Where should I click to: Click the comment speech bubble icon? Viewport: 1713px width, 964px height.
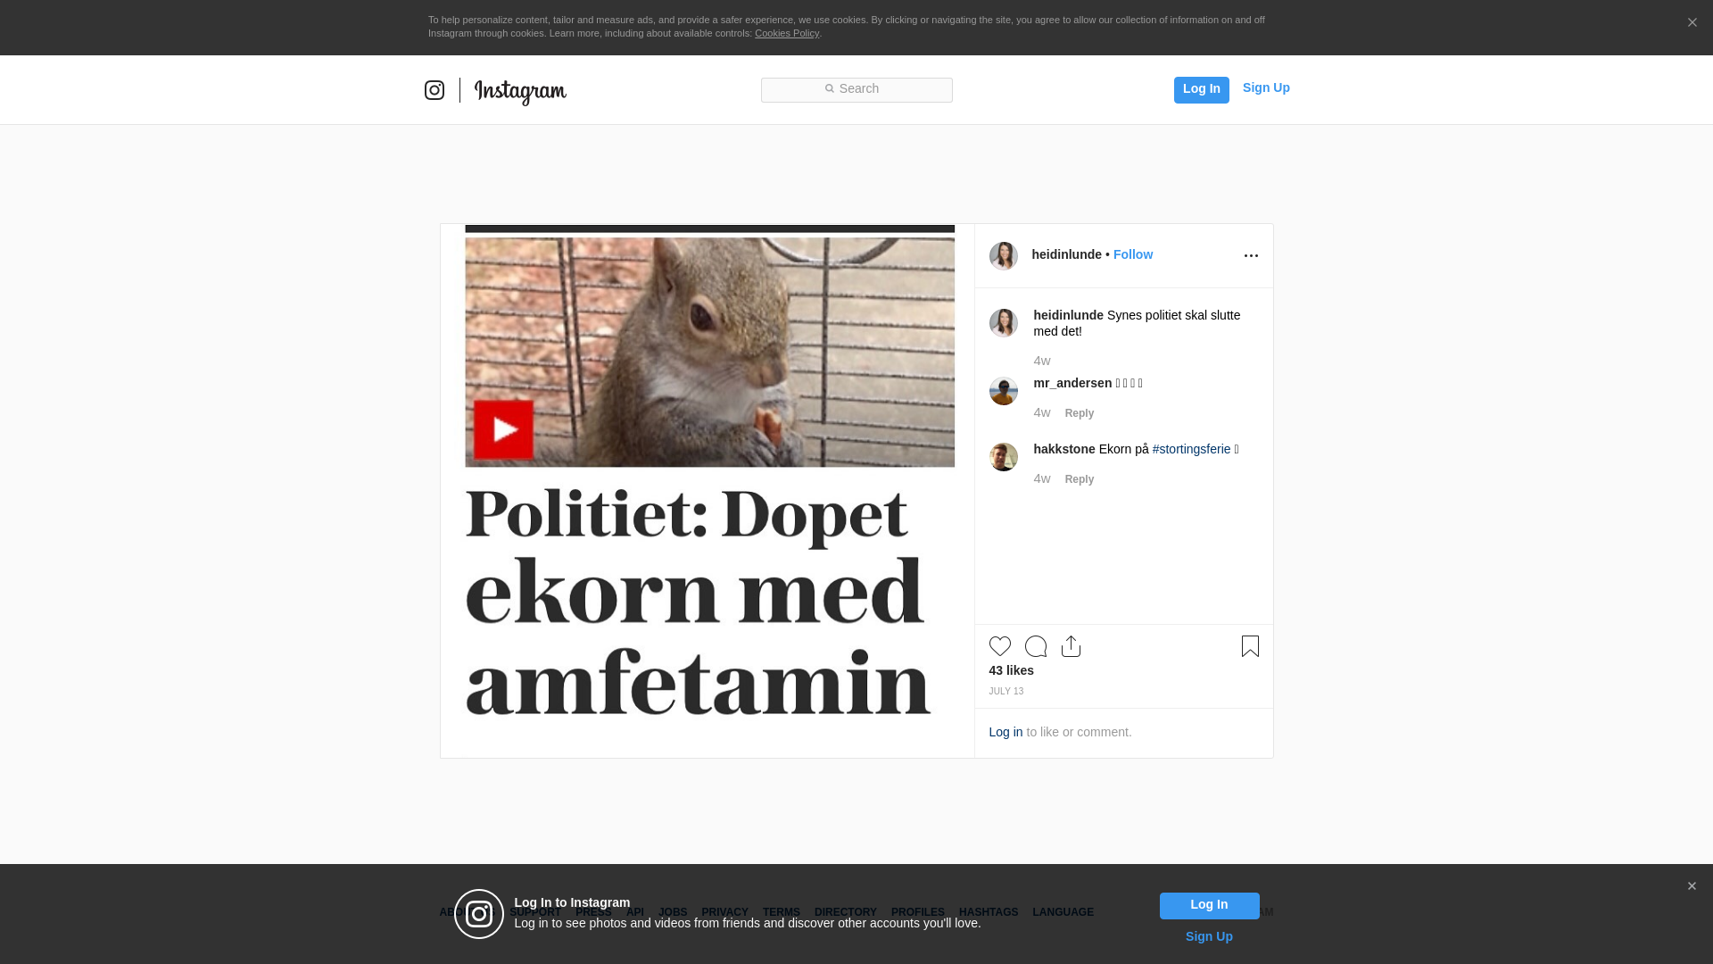click(1036, 646)
